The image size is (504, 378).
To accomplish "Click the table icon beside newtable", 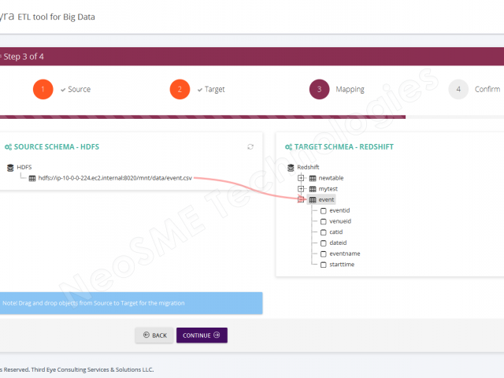I will (313, 178).
